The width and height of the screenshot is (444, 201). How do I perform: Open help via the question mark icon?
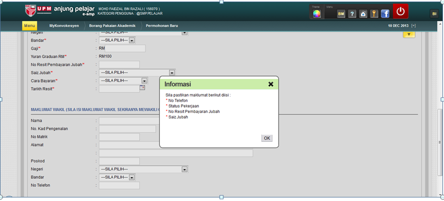(352, 14)
